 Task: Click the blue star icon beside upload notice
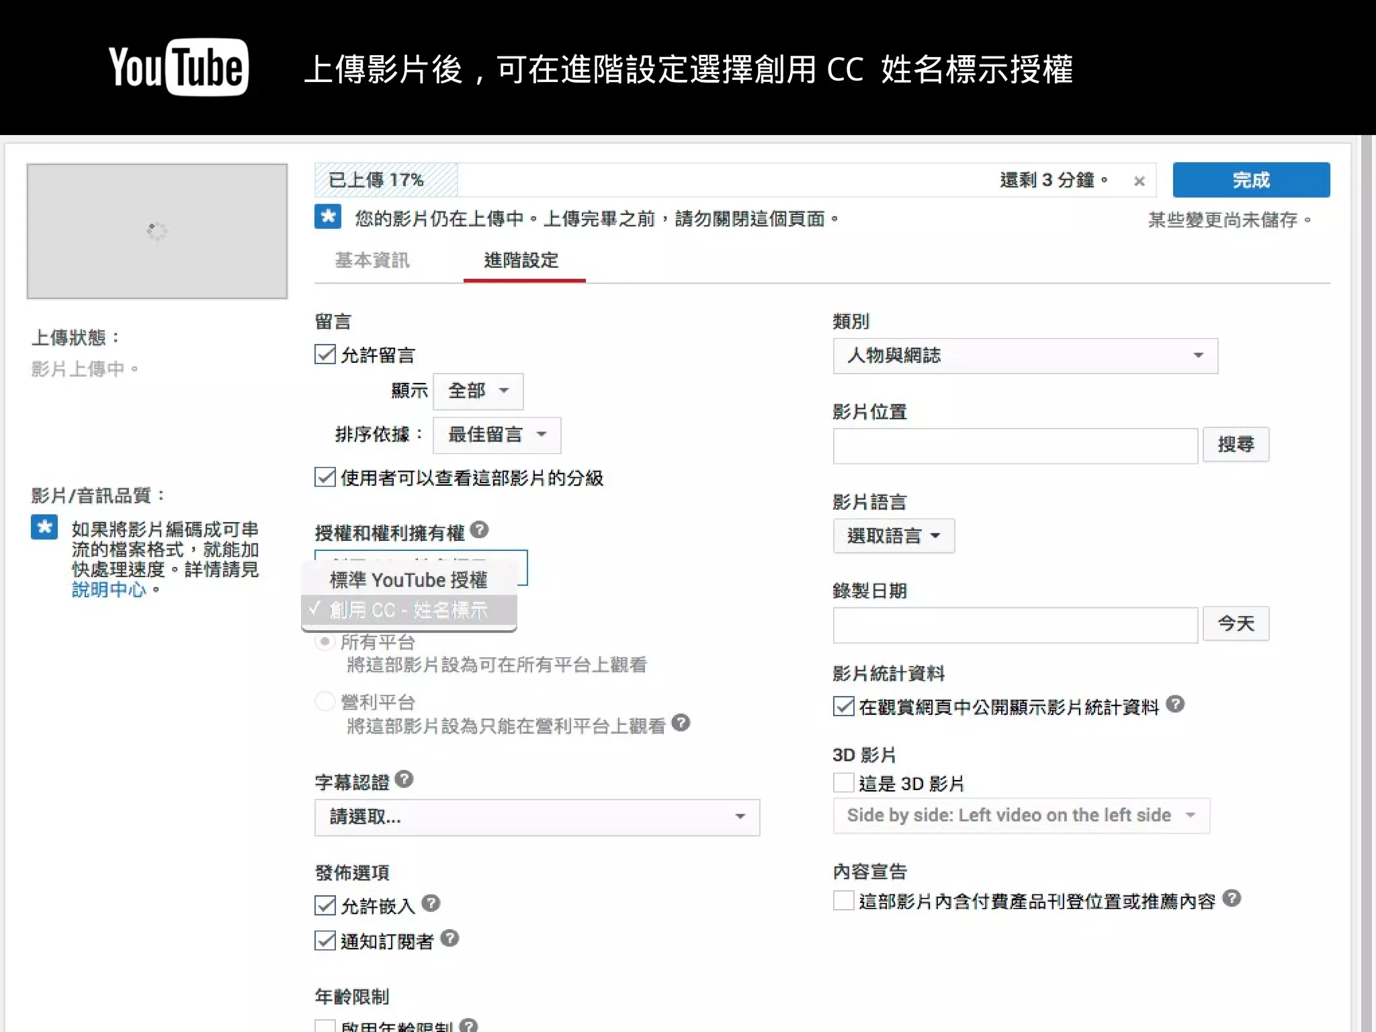328,217
